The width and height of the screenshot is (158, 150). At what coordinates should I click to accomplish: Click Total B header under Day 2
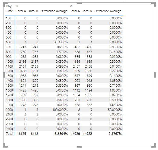(x=87, y=11)
